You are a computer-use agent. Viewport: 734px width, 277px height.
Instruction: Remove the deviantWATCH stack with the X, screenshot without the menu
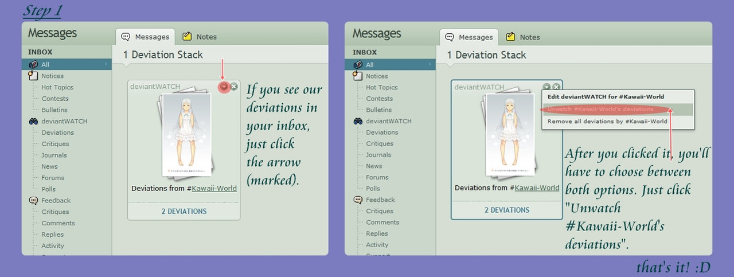[233, 87]
